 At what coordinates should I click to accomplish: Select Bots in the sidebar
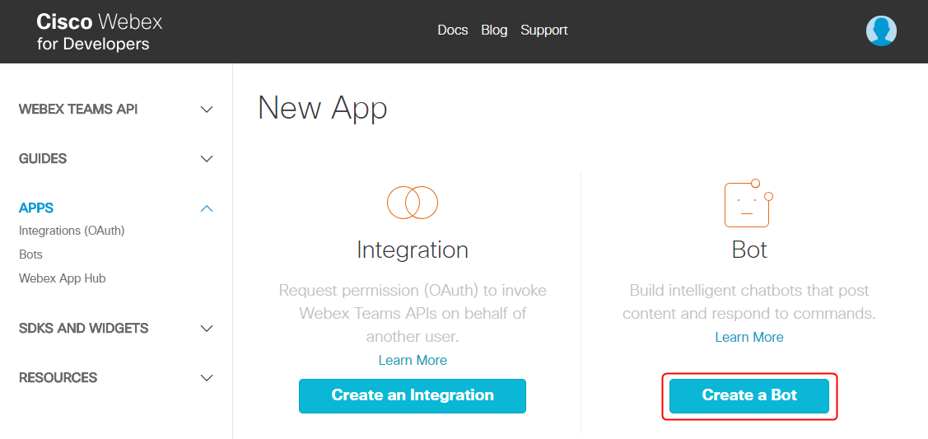pyautogui.click(x=30, y=255)
